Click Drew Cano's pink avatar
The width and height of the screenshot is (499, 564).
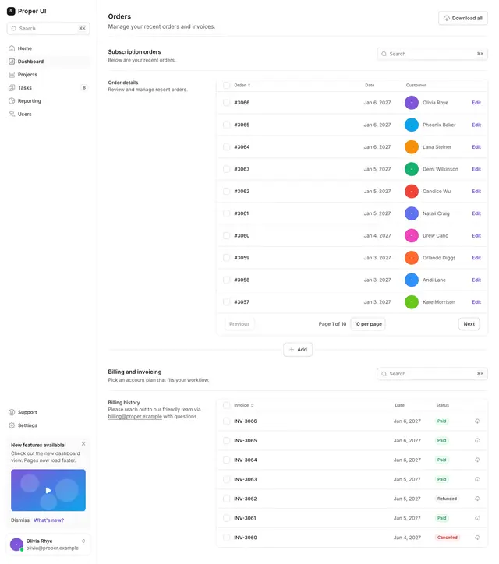(x=412, y=235)
